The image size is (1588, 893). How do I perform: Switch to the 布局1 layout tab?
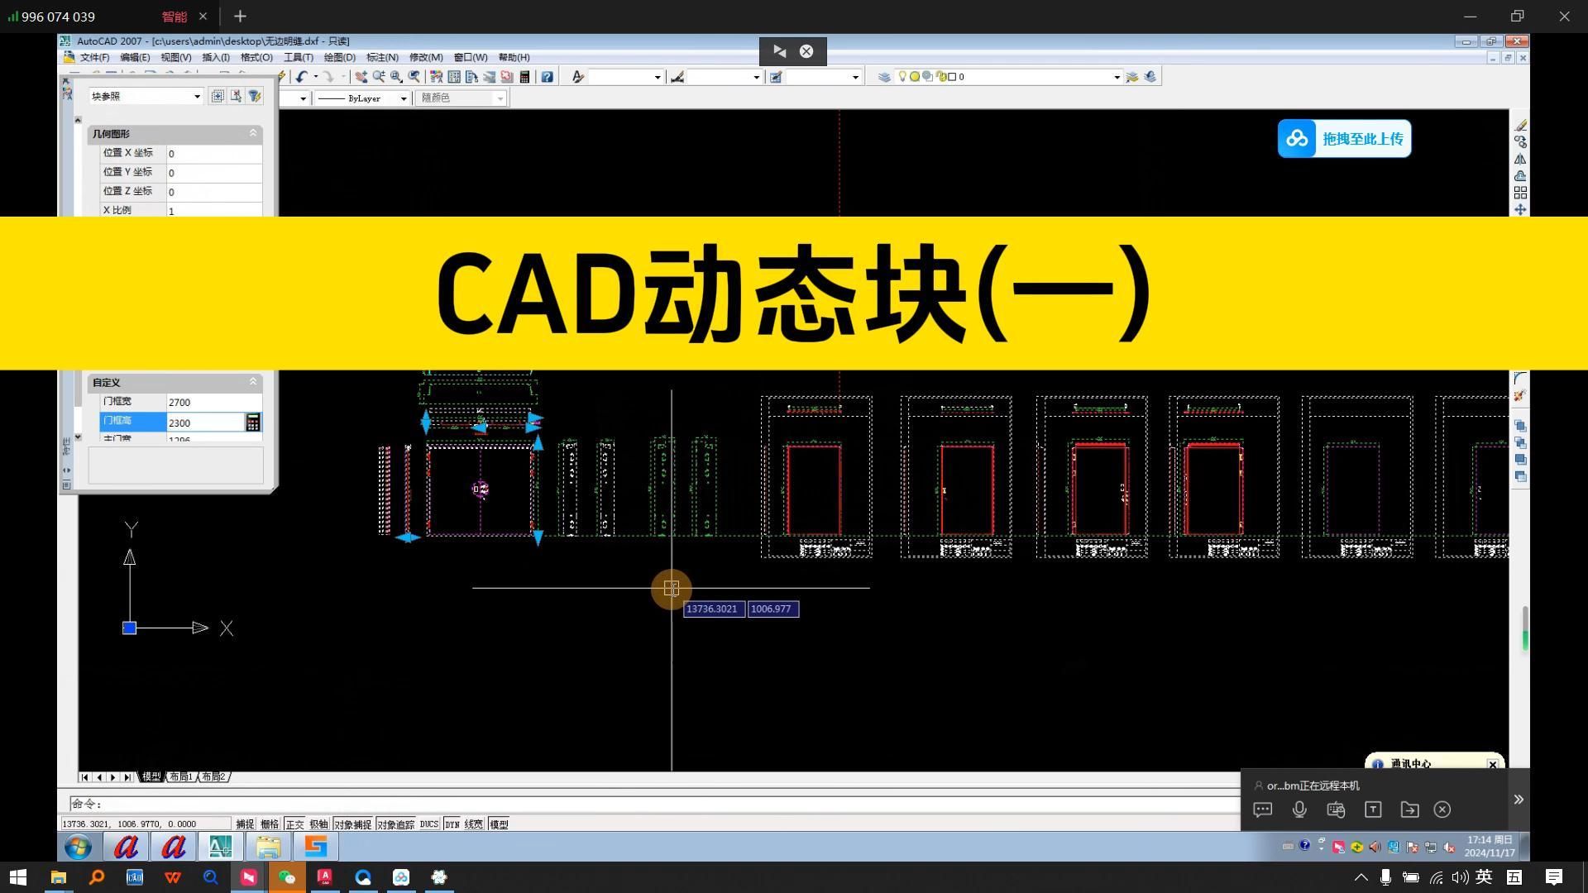(180, 777)
